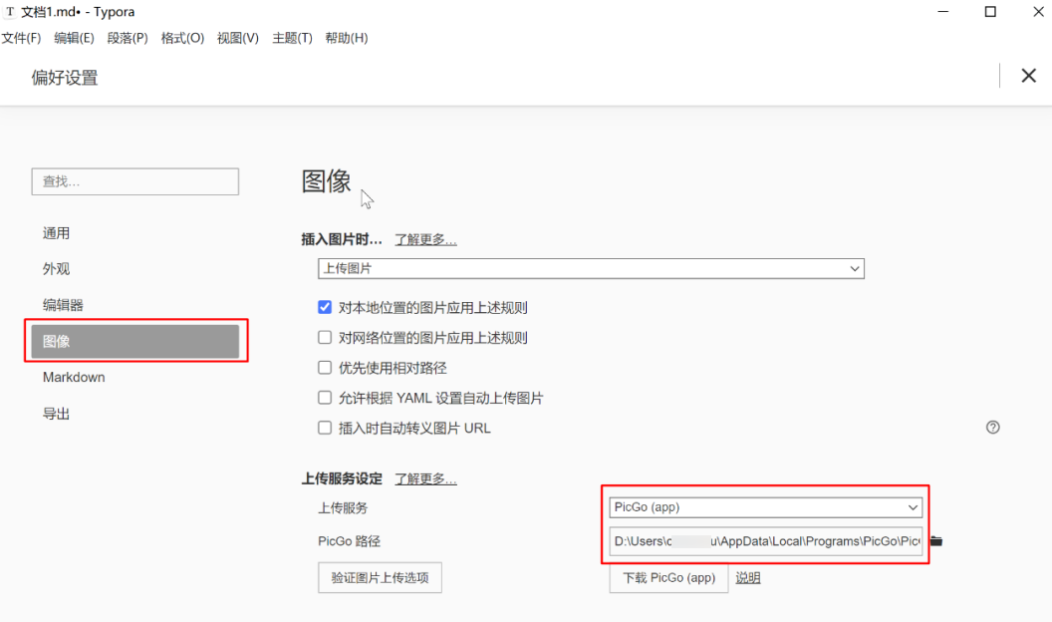Image resolution: width=1052 pixels, height=622 pixels.
Task: Expand the upload service PicGo dropdown
Action: coord(765,507)
